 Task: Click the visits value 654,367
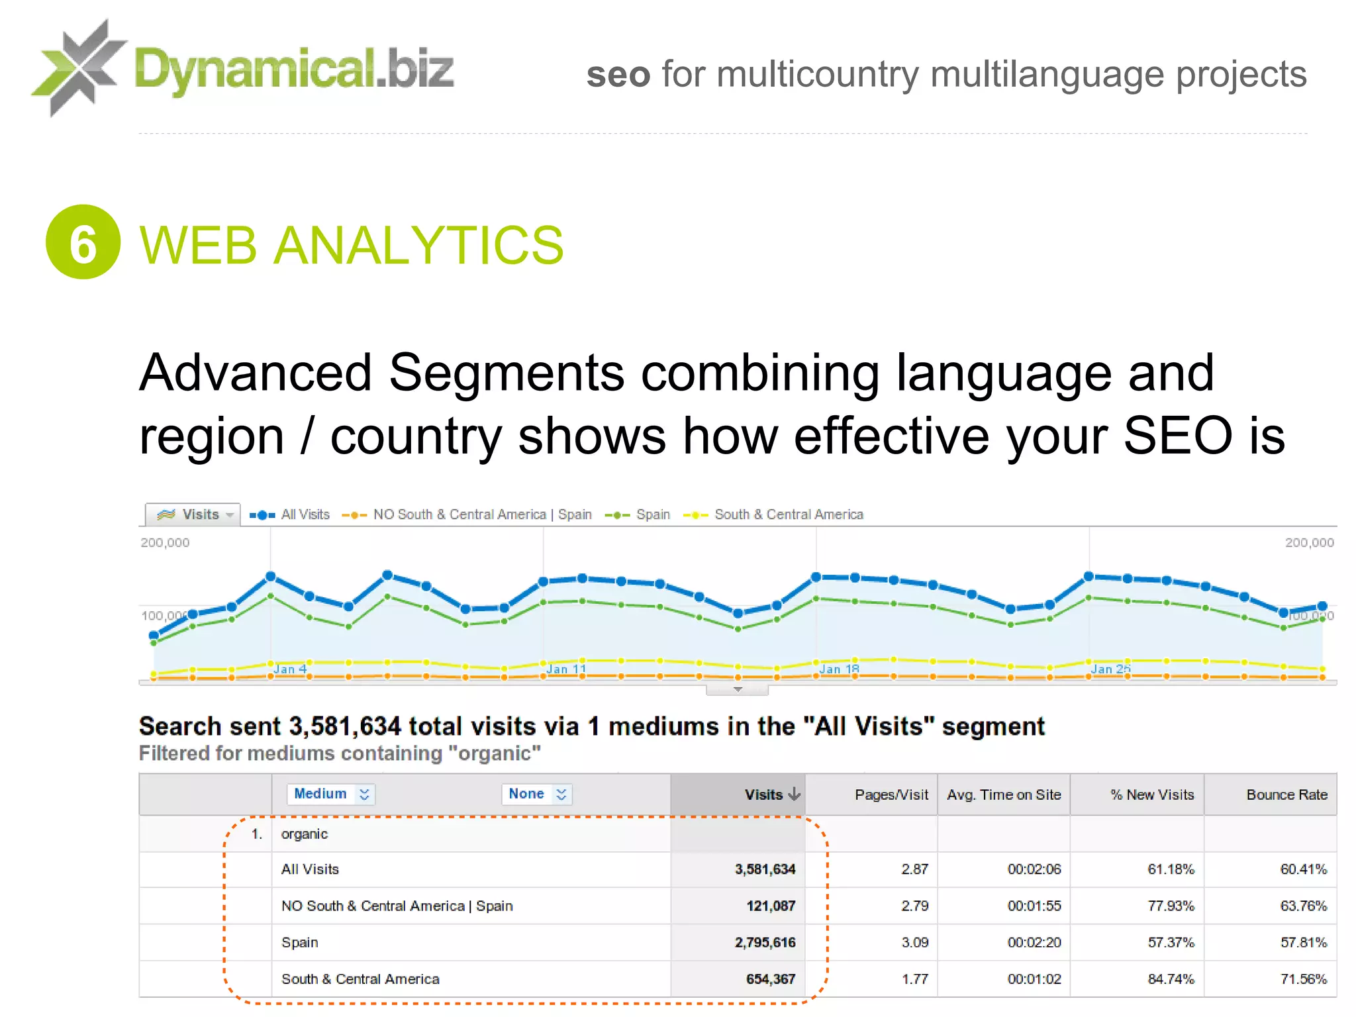(771, 979)
